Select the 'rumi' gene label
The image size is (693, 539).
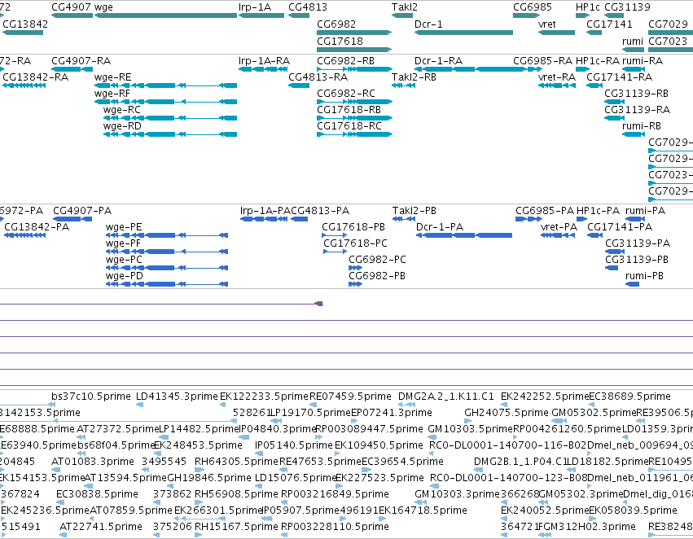pos(633,42)
